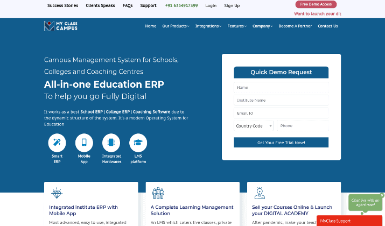Close the chat live agent bubble
This screenshot has height=226, width=385.
(382, 195)
